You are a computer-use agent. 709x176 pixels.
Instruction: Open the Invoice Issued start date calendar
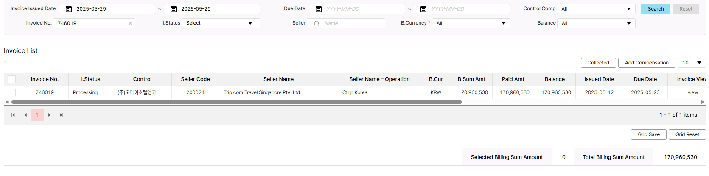pyautogui.click(x=69, y=9)
